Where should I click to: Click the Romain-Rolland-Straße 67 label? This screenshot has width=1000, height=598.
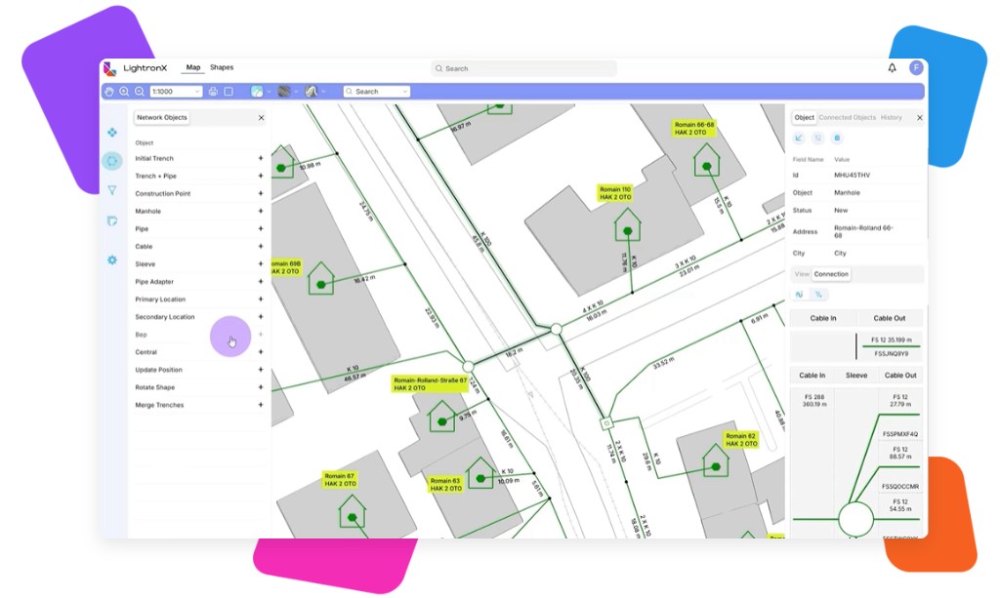pos(430,383)
